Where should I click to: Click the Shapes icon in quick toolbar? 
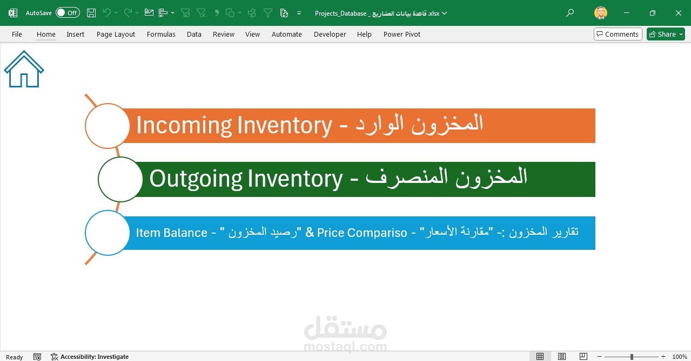[x=230, y=12]
